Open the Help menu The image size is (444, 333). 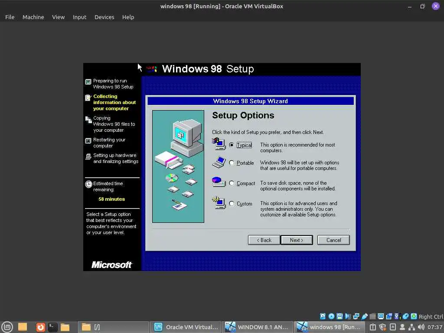128,17
